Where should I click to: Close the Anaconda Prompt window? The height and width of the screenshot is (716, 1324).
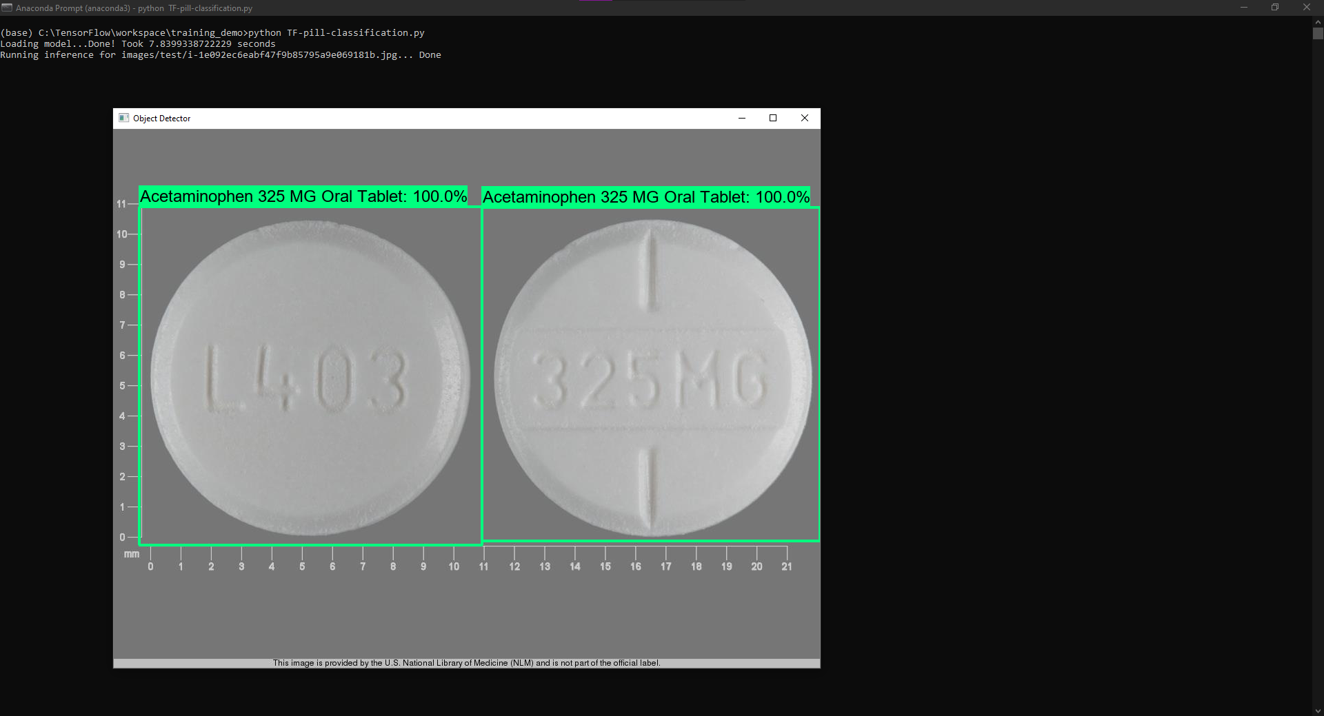point(1307,8)
